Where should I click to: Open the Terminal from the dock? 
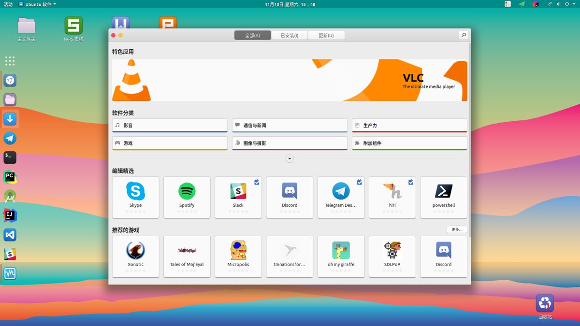coord(10,157)
